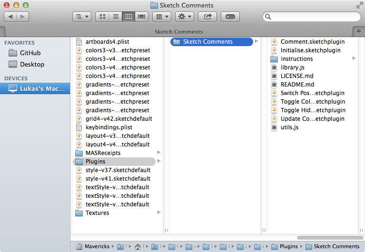This screenshot has width=365, height=252.
Task: Select Update Co sketchplugin file
Action: 312,119
